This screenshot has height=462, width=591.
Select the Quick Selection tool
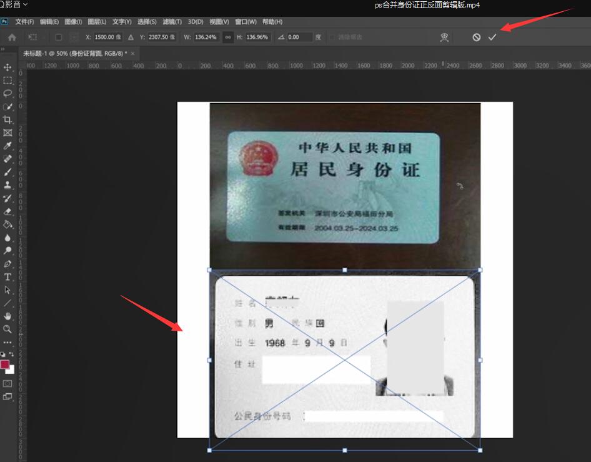point(7,107)
